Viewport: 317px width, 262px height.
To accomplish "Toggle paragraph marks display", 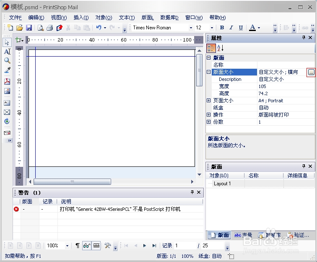I will (78, 246).
